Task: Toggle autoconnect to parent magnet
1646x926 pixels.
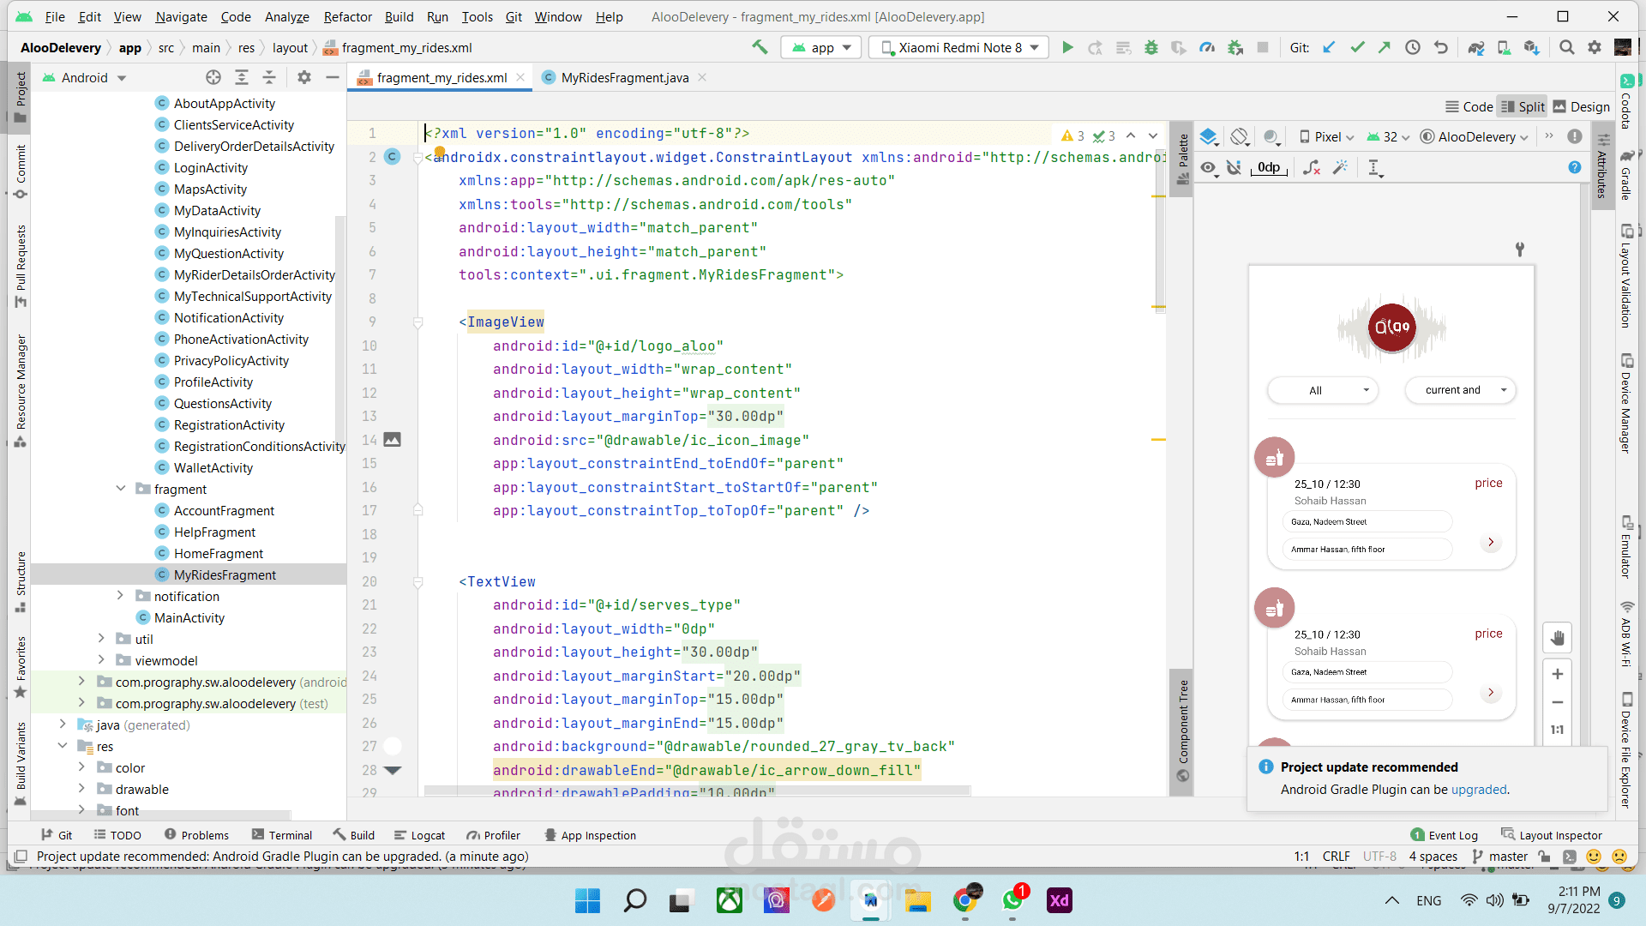Action: click(1234, 168)
